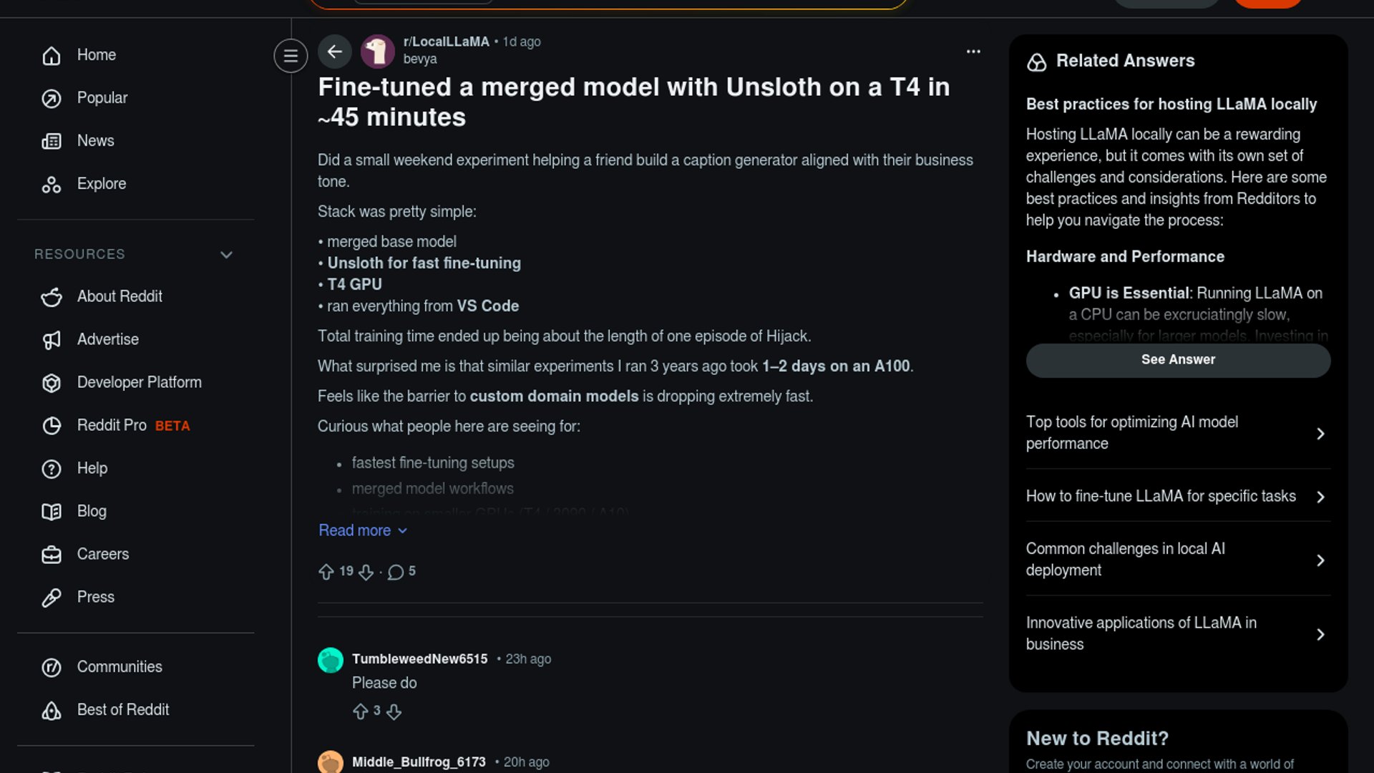
Task: Expand post with Read more
Action: point(362,530)
